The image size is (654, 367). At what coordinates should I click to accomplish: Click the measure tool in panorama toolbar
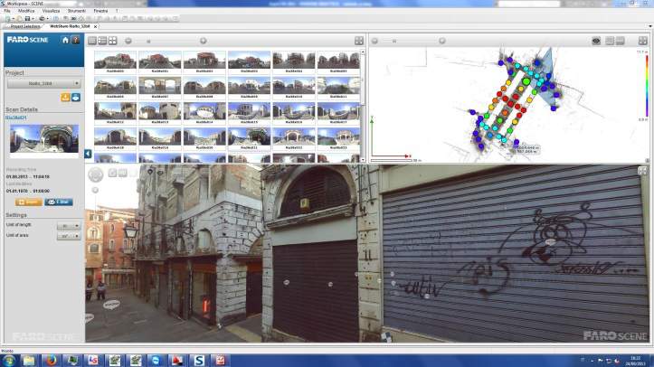pos(112,173)
